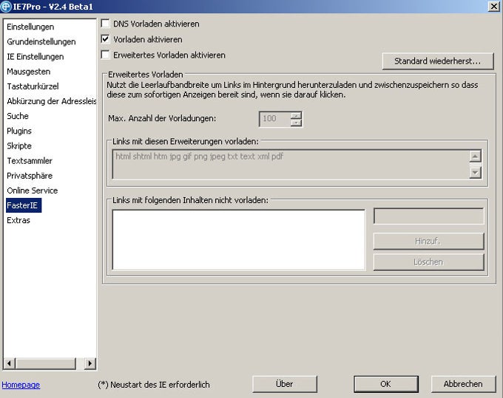This screenshot has width=503, height=398.
Task: Click Abbrechen to cancel
Action: point(463,384)
